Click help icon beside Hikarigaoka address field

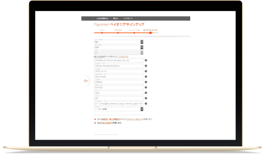click(146, 104)
